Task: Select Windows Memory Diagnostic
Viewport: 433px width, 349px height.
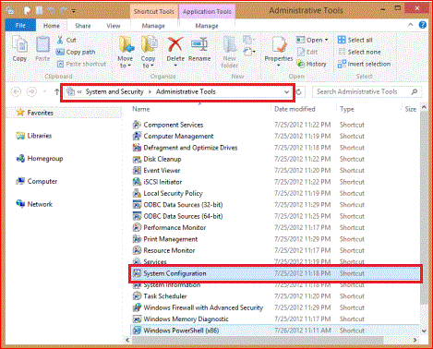Action: pos(186,319)
